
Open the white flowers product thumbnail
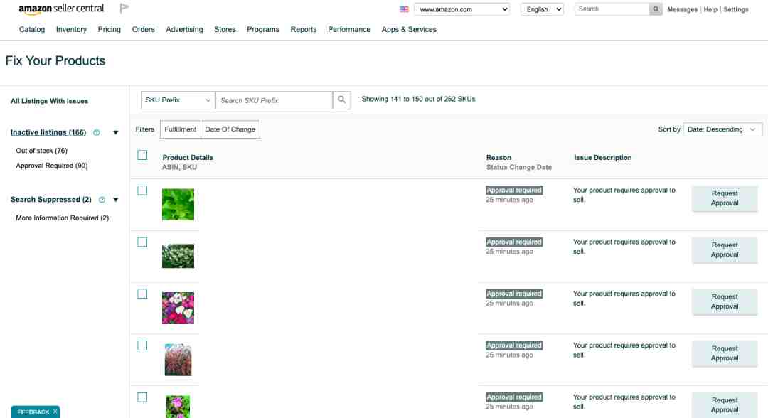point(178,256)
